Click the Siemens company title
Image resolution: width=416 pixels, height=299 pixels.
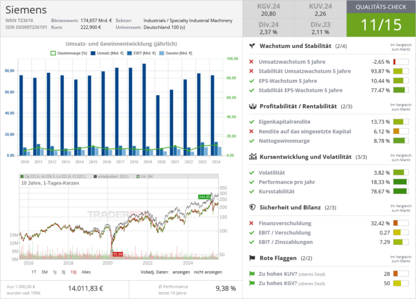coord(26,10)
